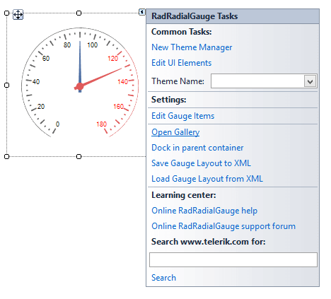This screenshot has height=299, width=331.
Task: Open Edit Gauge Items
Action: click(182, 116)
